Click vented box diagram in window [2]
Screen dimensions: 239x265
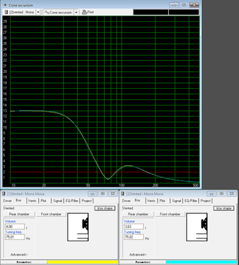click(197, 227)
